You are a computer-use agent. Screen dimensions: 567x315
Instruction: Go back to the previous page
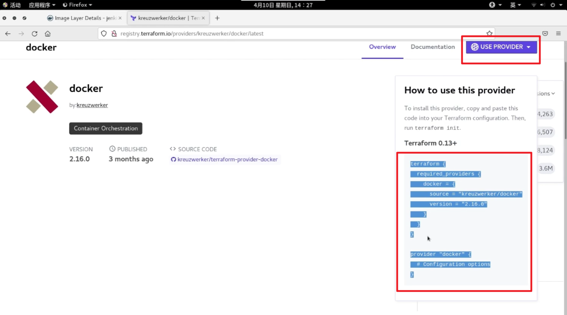pyautogui.click(x=8, y=33)
